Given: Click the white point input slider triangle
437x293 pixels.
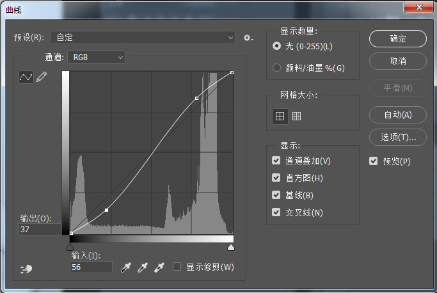Looking at the screenshot, I should click(231, 247).
